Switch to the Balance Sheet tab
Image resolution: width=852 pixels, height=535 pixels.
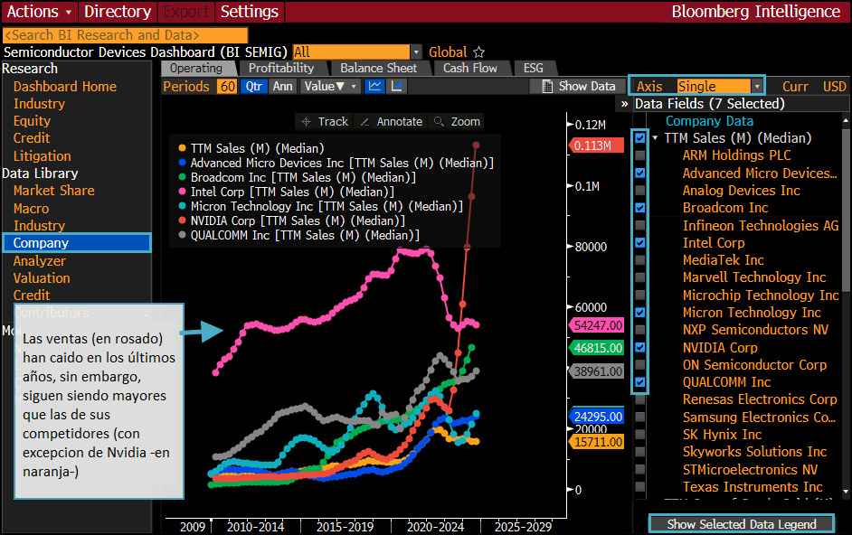(378, 69)
